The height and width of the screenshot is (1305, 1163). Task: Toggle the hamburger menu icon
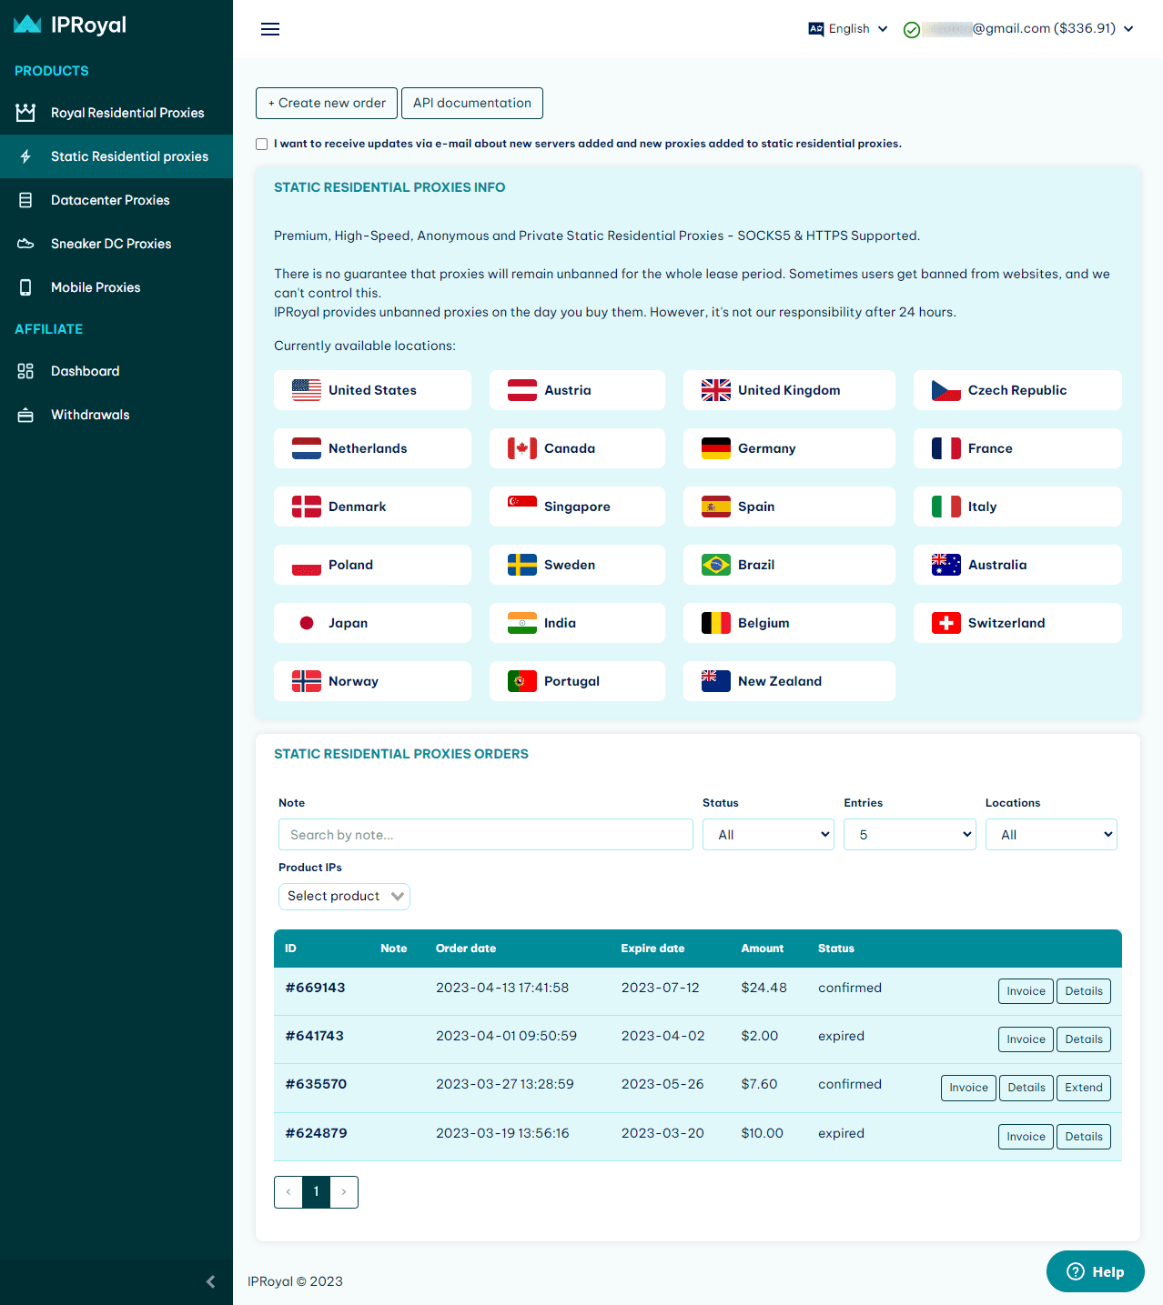pos(270,29)
